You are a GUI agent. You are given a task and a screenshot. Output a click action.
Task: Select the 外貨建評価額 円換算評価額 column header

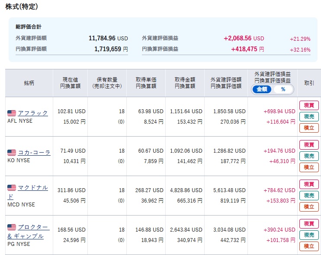tap(226, 83)
